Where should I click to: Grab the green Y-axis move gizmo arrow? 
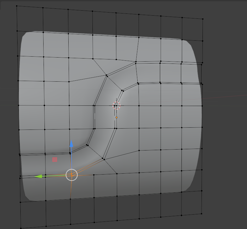coord(38,176)
